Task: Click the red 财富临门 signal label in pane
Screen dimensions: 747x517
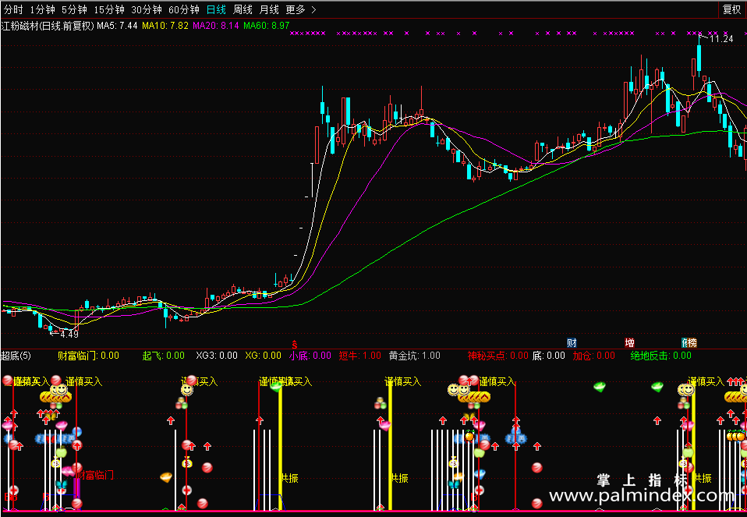Action: [95, 475]
